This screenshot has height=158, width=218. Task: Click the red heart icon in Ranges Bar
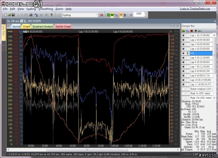click(x=191, y=31)
